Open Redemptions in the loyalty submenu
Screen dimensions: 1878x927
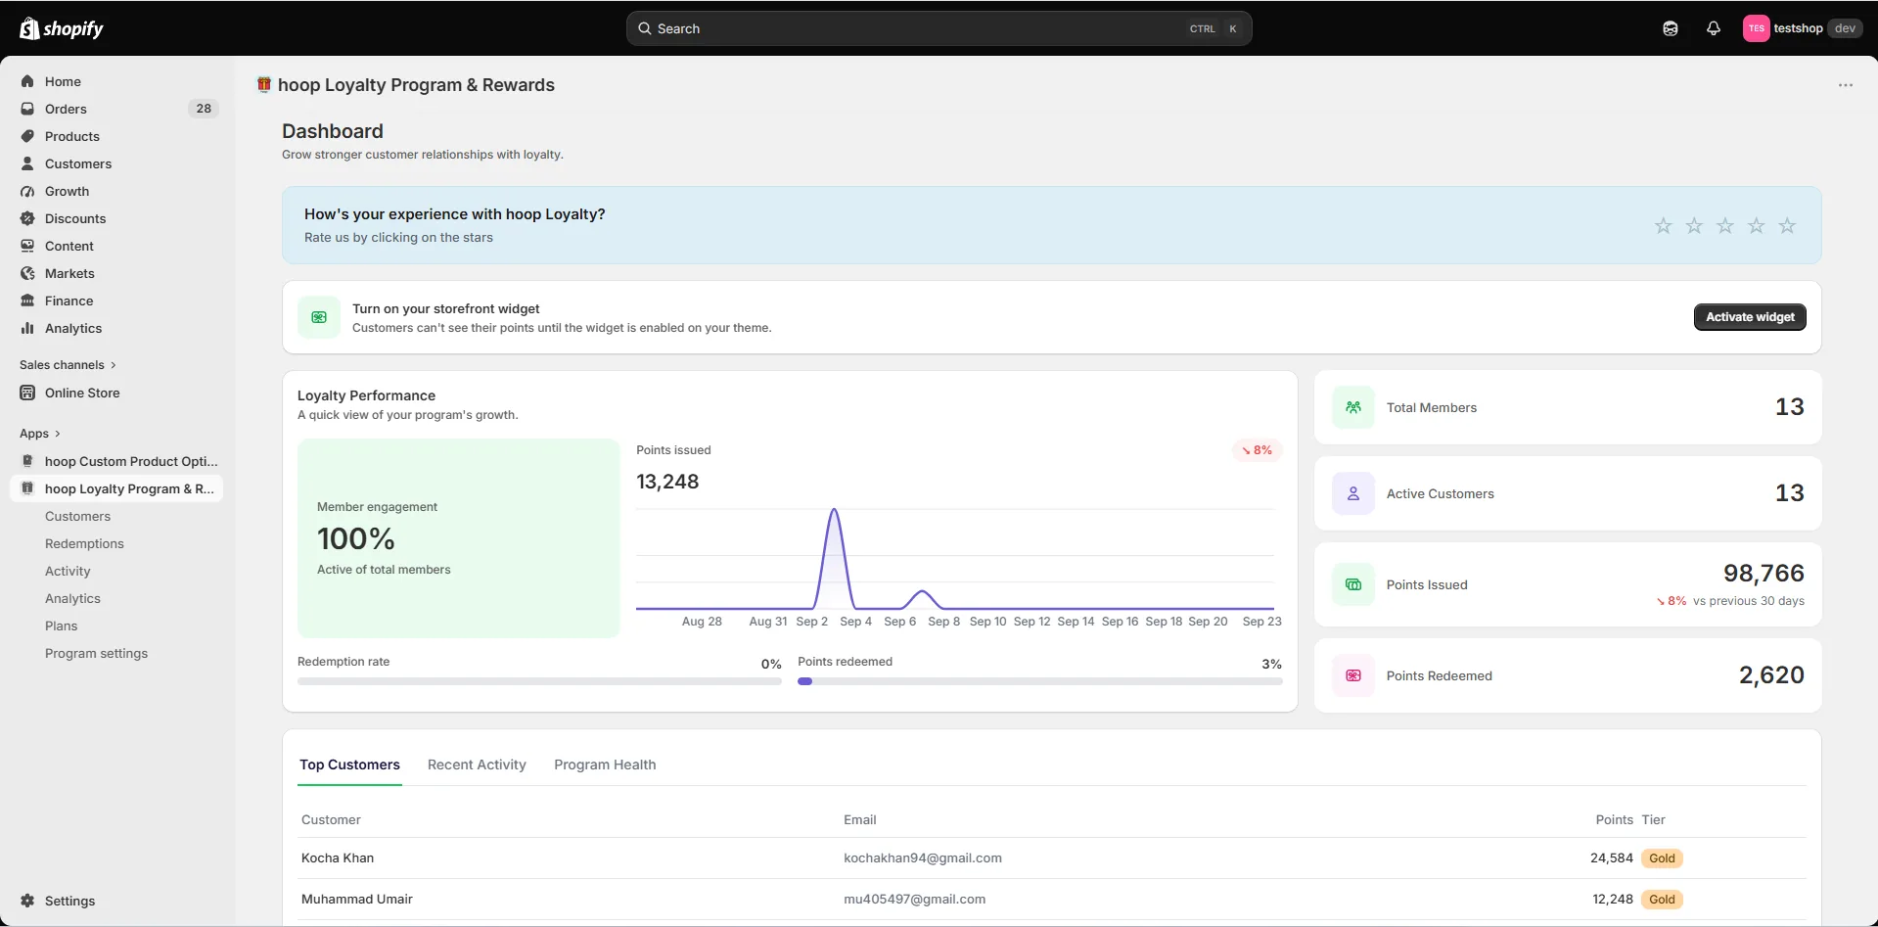[84, 543]
